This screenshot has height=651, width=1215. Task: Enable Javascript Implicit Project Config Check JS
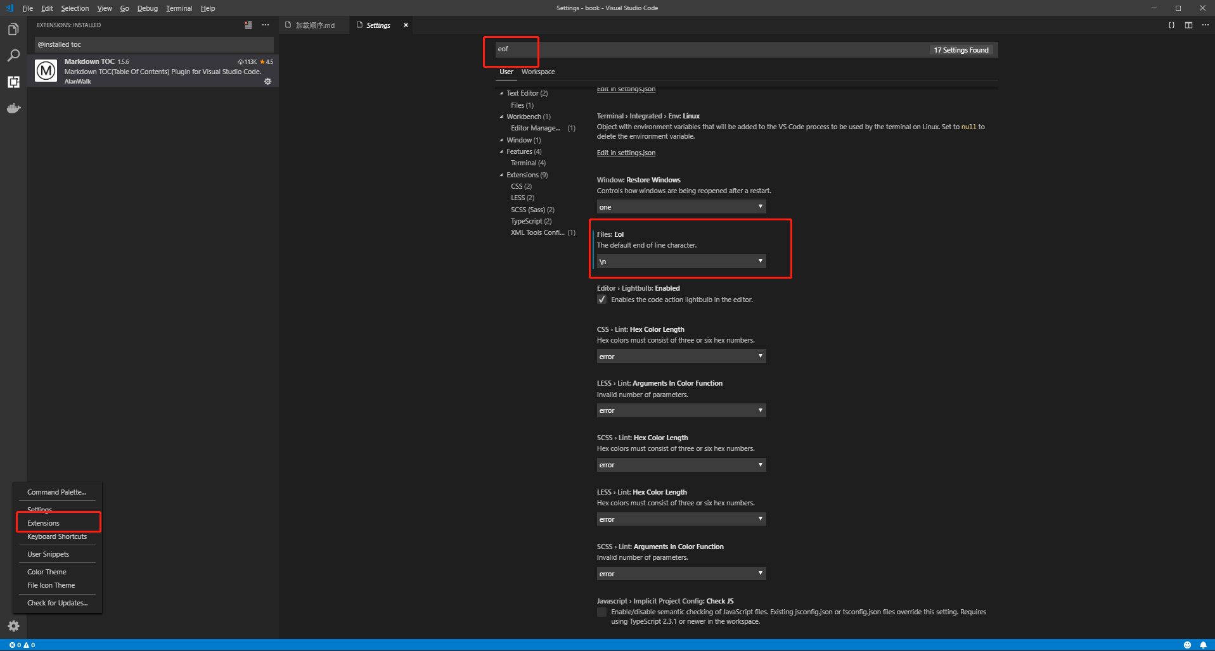[601, 612]
